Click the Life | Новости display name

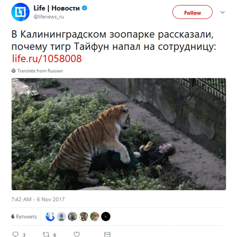(57, 8)
